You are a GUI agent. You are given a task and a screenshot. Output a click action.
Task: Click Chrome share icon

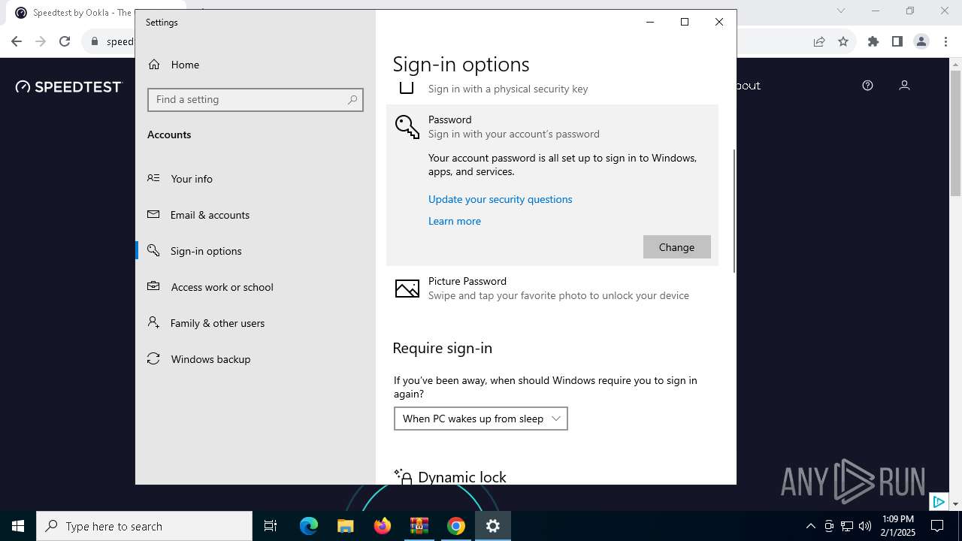pos(819,41)
